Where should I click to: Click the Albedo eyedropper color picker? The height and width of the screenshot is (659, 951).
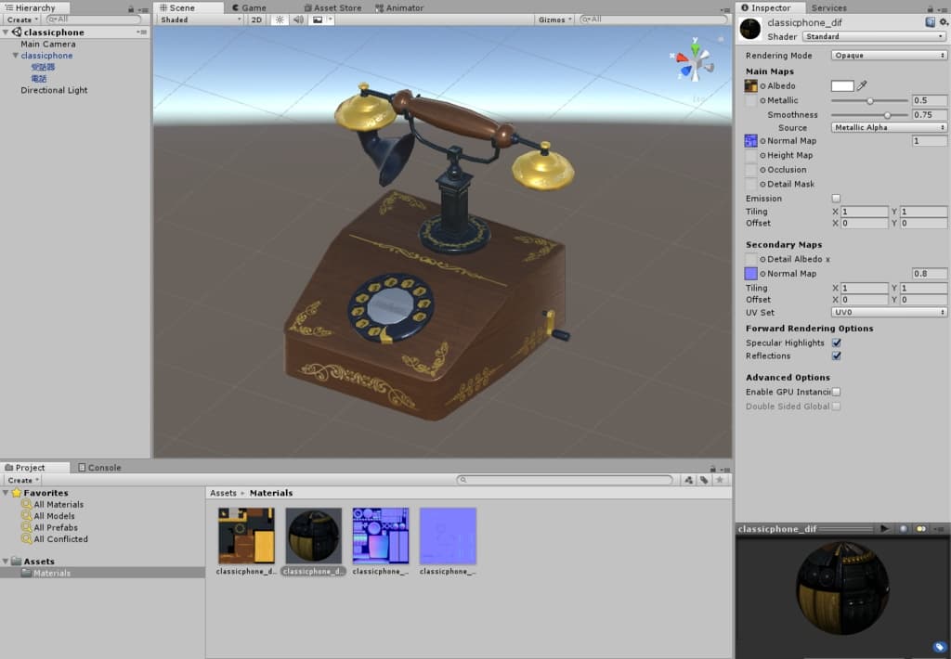(x=862, y=85)
